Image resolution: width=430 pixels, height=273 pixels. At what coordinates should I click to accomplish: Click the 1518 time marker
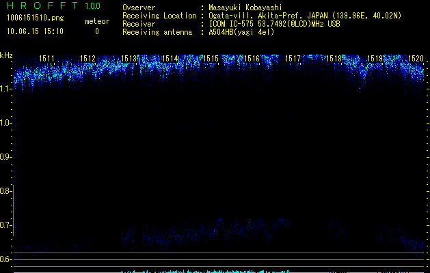point(334,58)
